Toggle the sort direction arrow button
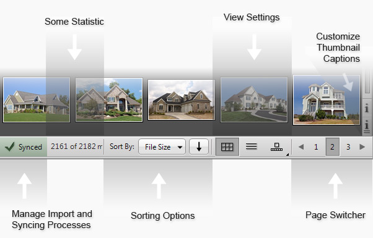 click(x=199, y=147)
